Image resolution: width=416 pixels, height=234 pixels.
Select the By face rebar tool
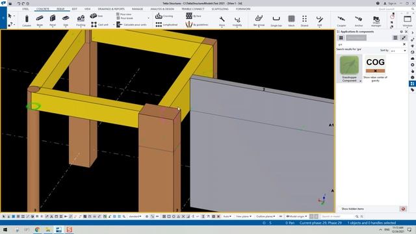coord(194,16)
